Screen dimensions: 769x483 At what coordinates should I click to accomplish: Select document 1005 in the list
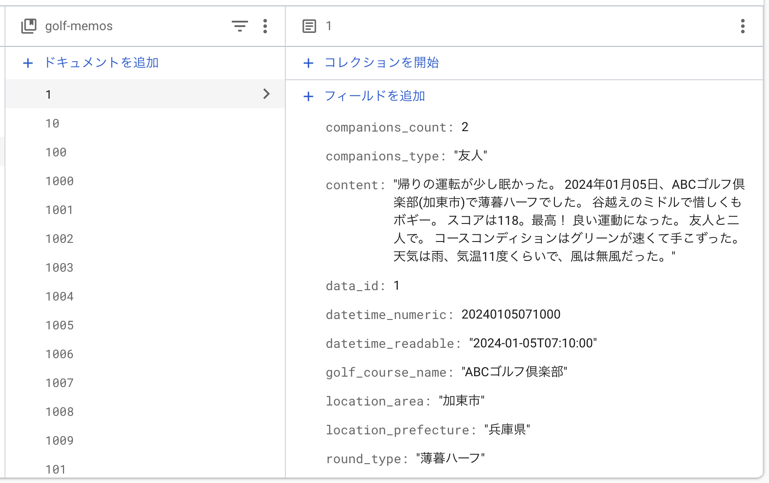[x=59, y=325]
